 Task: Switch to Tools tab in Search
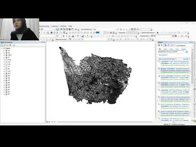tap(177, 49)
